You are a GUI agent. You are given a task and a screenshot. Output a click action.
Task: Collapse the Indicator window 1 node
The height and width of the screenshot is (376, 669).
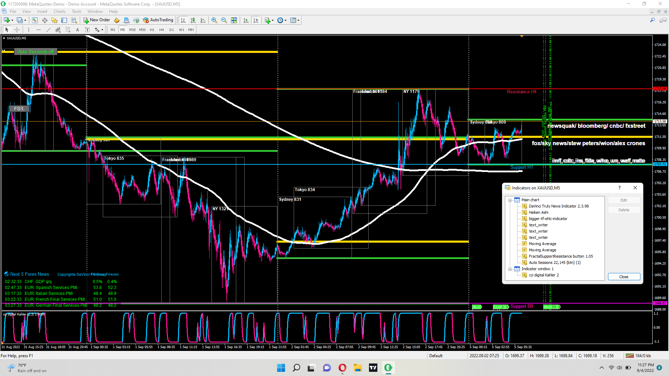510,269
